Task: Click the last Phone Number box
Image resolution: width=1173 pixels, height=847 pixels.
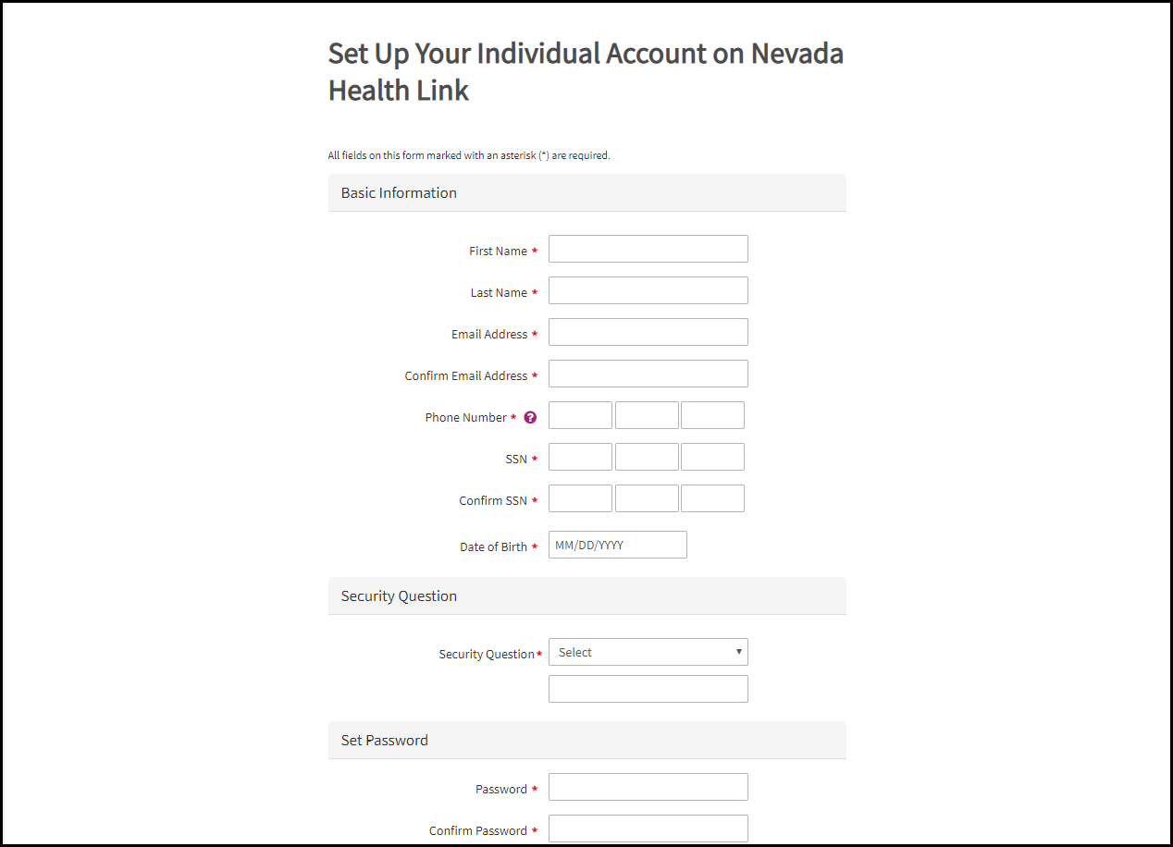Action: click(x=712, y=415)
